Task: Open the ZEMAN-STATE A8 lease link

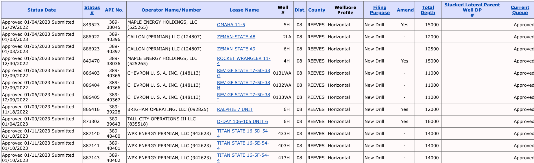Action: pos(236,37)
